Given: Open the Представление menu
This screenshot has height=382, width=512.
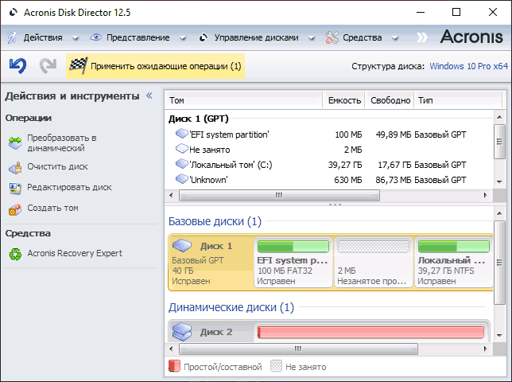Looking at the screenshot, I should pos(138,37).
